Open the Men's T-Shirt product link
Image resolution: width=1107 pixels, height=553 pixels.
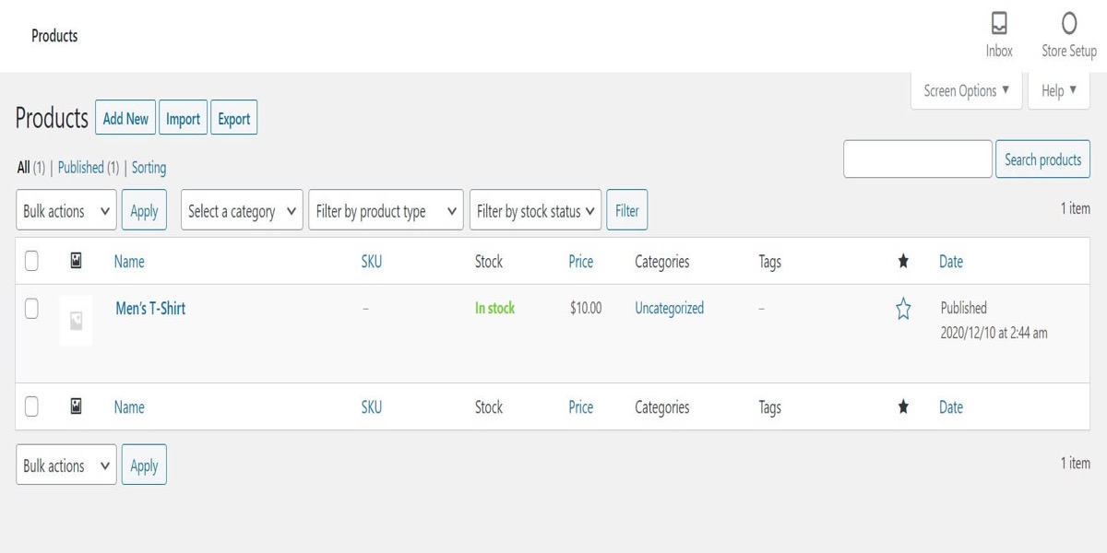click(150, 309)
